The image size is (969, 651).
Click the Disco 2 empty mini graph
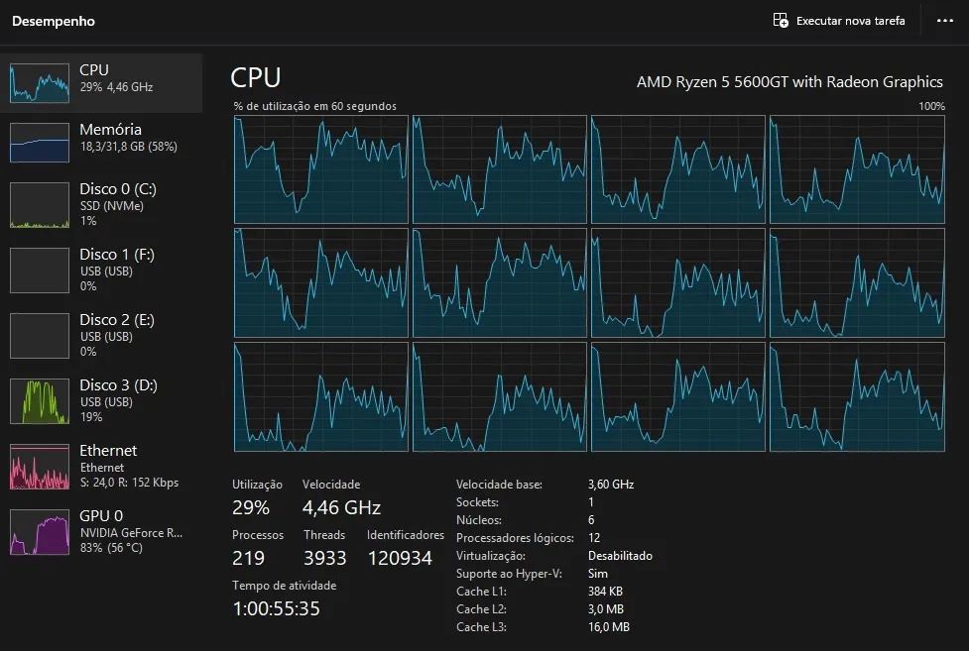tap(40, 336)
